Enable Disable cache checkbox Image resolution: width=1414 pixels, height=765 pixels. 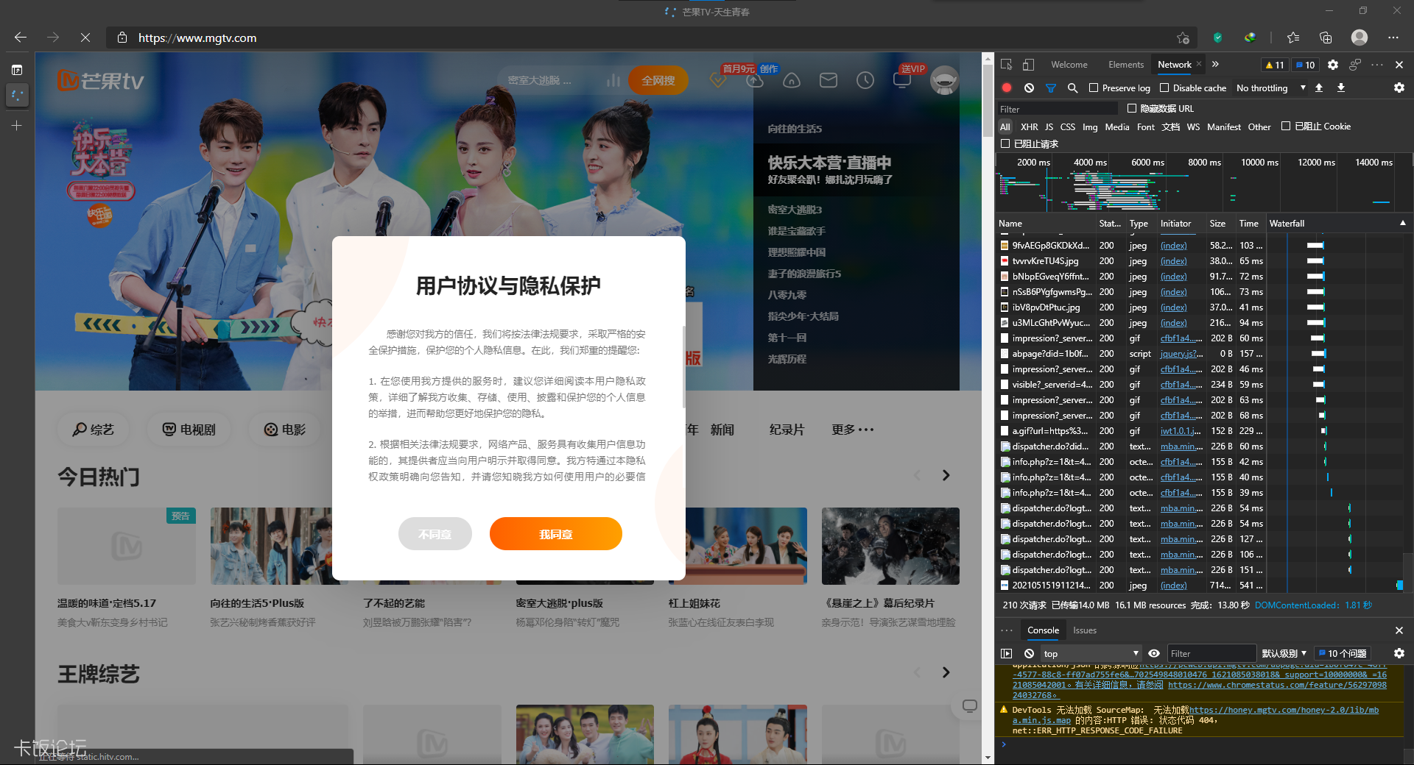pyautogui.click(x=1164, y=88)
